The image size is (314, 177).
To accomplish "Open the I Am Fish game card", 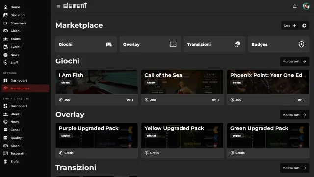I will coord(97,88).
